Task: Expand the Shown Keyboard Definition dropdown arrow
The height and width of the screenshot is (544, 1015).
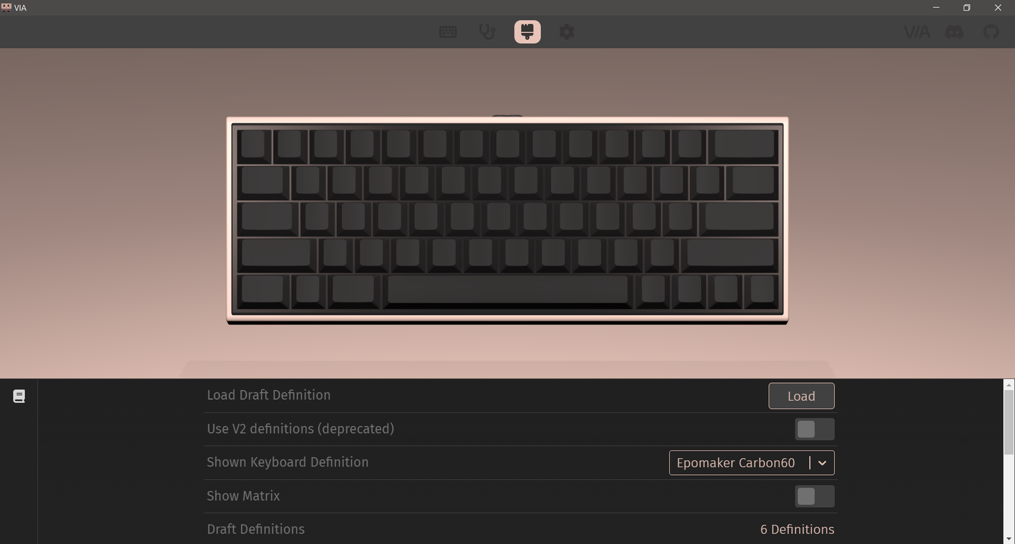Action: point(822,463)
